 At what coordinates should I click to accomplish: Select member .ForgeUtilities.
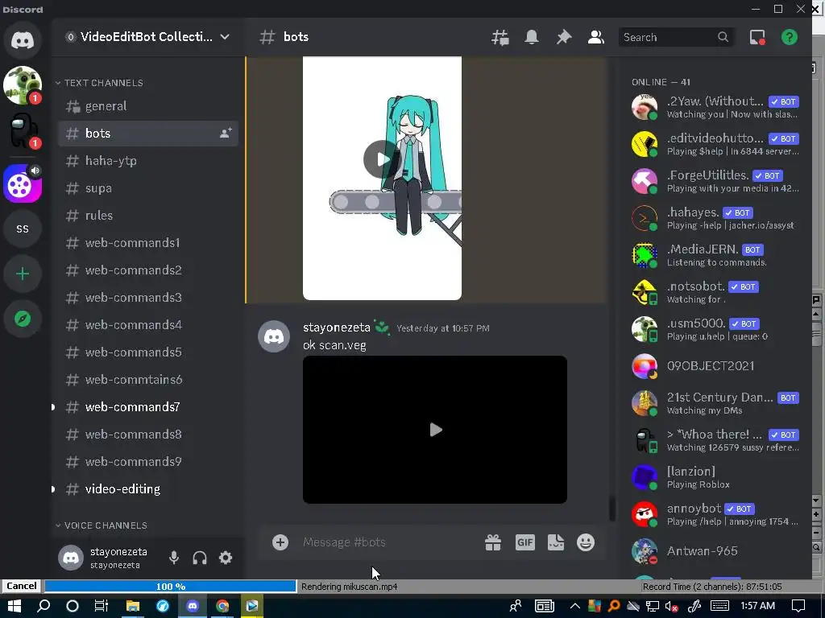click(x=715, y=181)
